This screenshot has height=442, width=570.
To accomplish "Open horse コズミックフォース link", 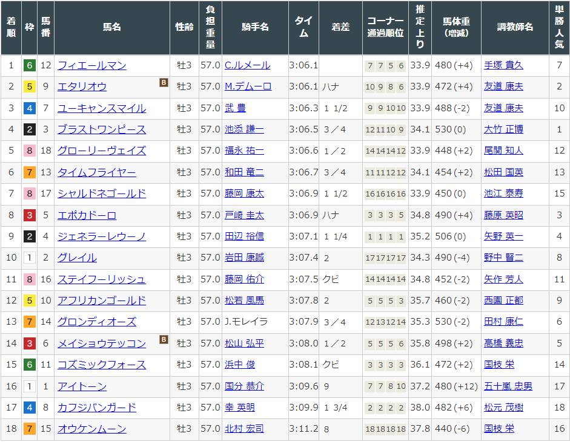I will [102, 365].
